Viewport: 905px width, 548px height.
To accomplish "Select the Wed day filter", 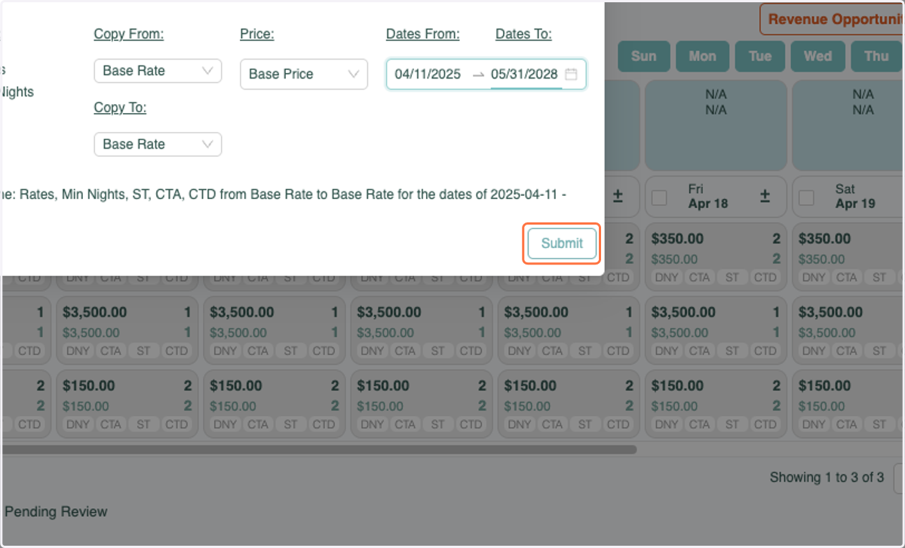I will click(x=818, y=57).
